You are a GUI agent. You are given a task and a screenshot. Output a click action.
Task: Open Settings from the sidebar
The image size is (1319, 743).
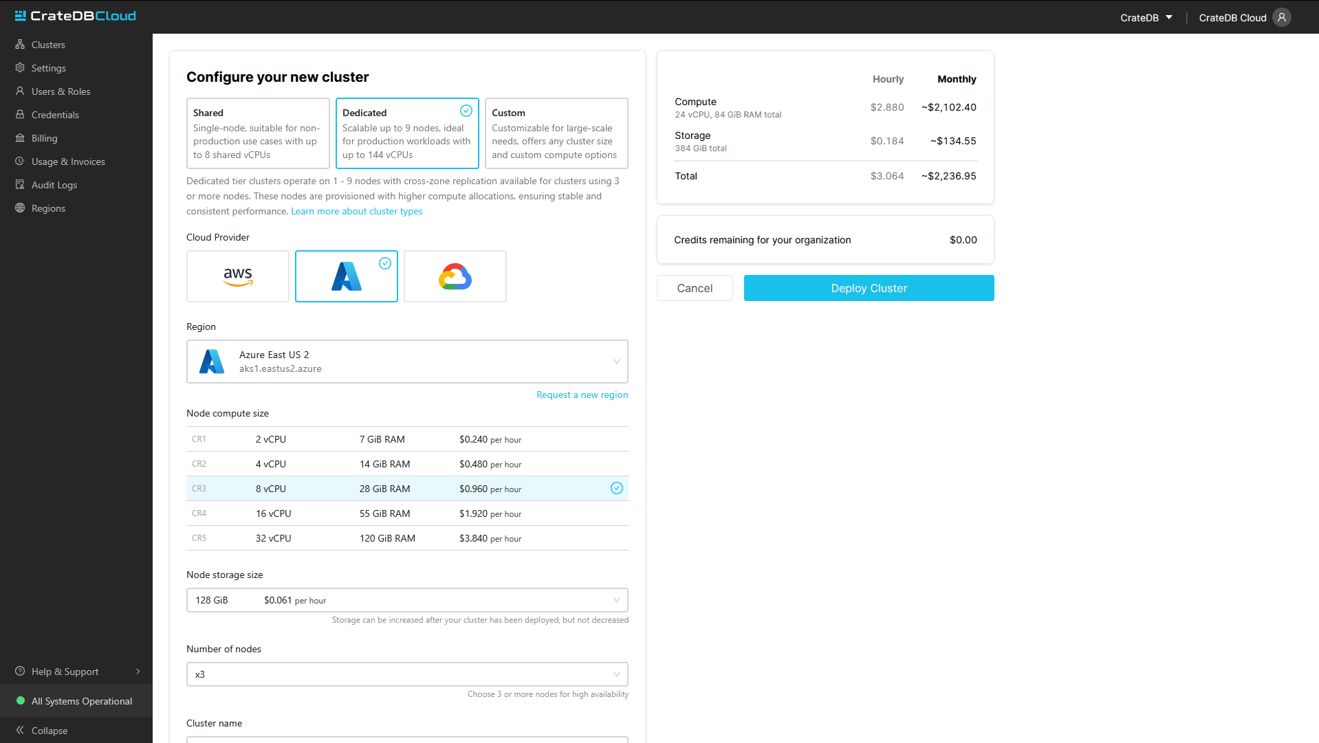(48, 67)
